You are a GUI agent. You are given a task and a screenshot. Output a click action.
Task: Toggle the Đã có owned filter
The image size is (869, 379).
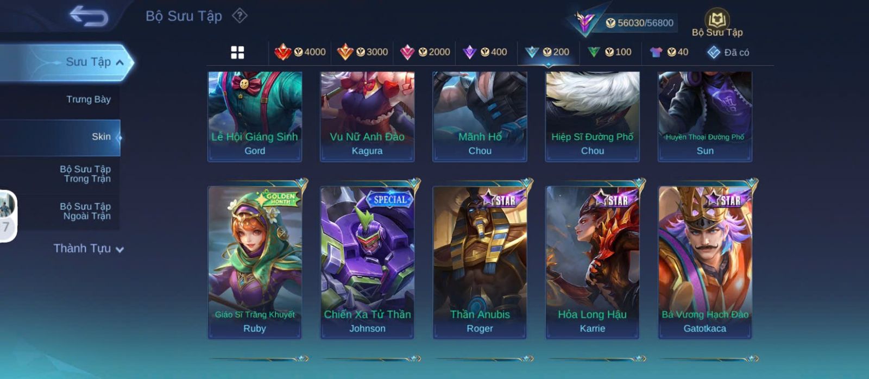coord(728,52)
